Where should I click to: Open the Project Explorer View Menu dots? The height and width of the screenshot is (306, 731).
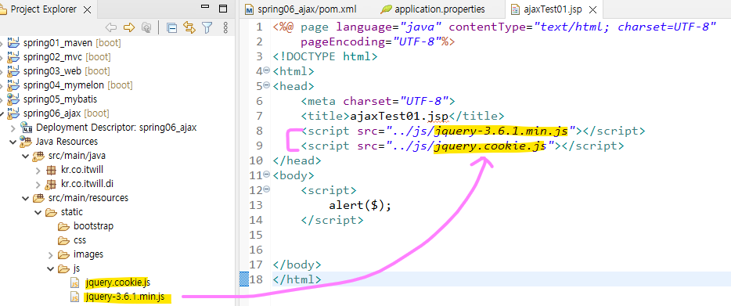click(225, 28)
